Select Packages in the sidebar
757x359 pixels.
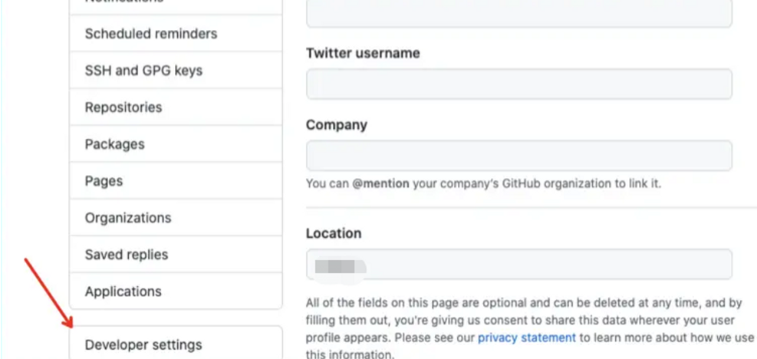(x=115, y=144)
